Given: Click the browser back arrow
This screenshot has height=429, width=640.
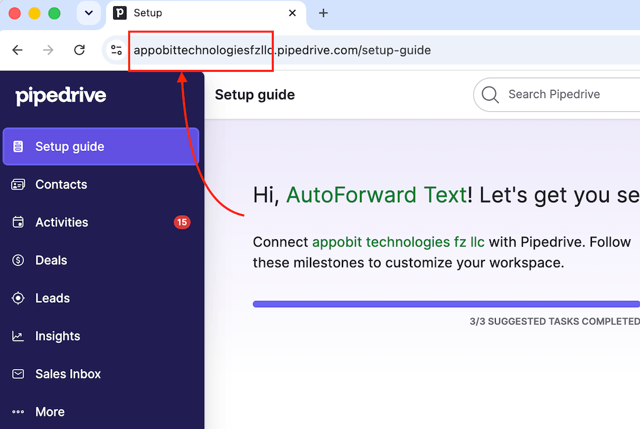Looking at the screenshot, I should [17, 50].
